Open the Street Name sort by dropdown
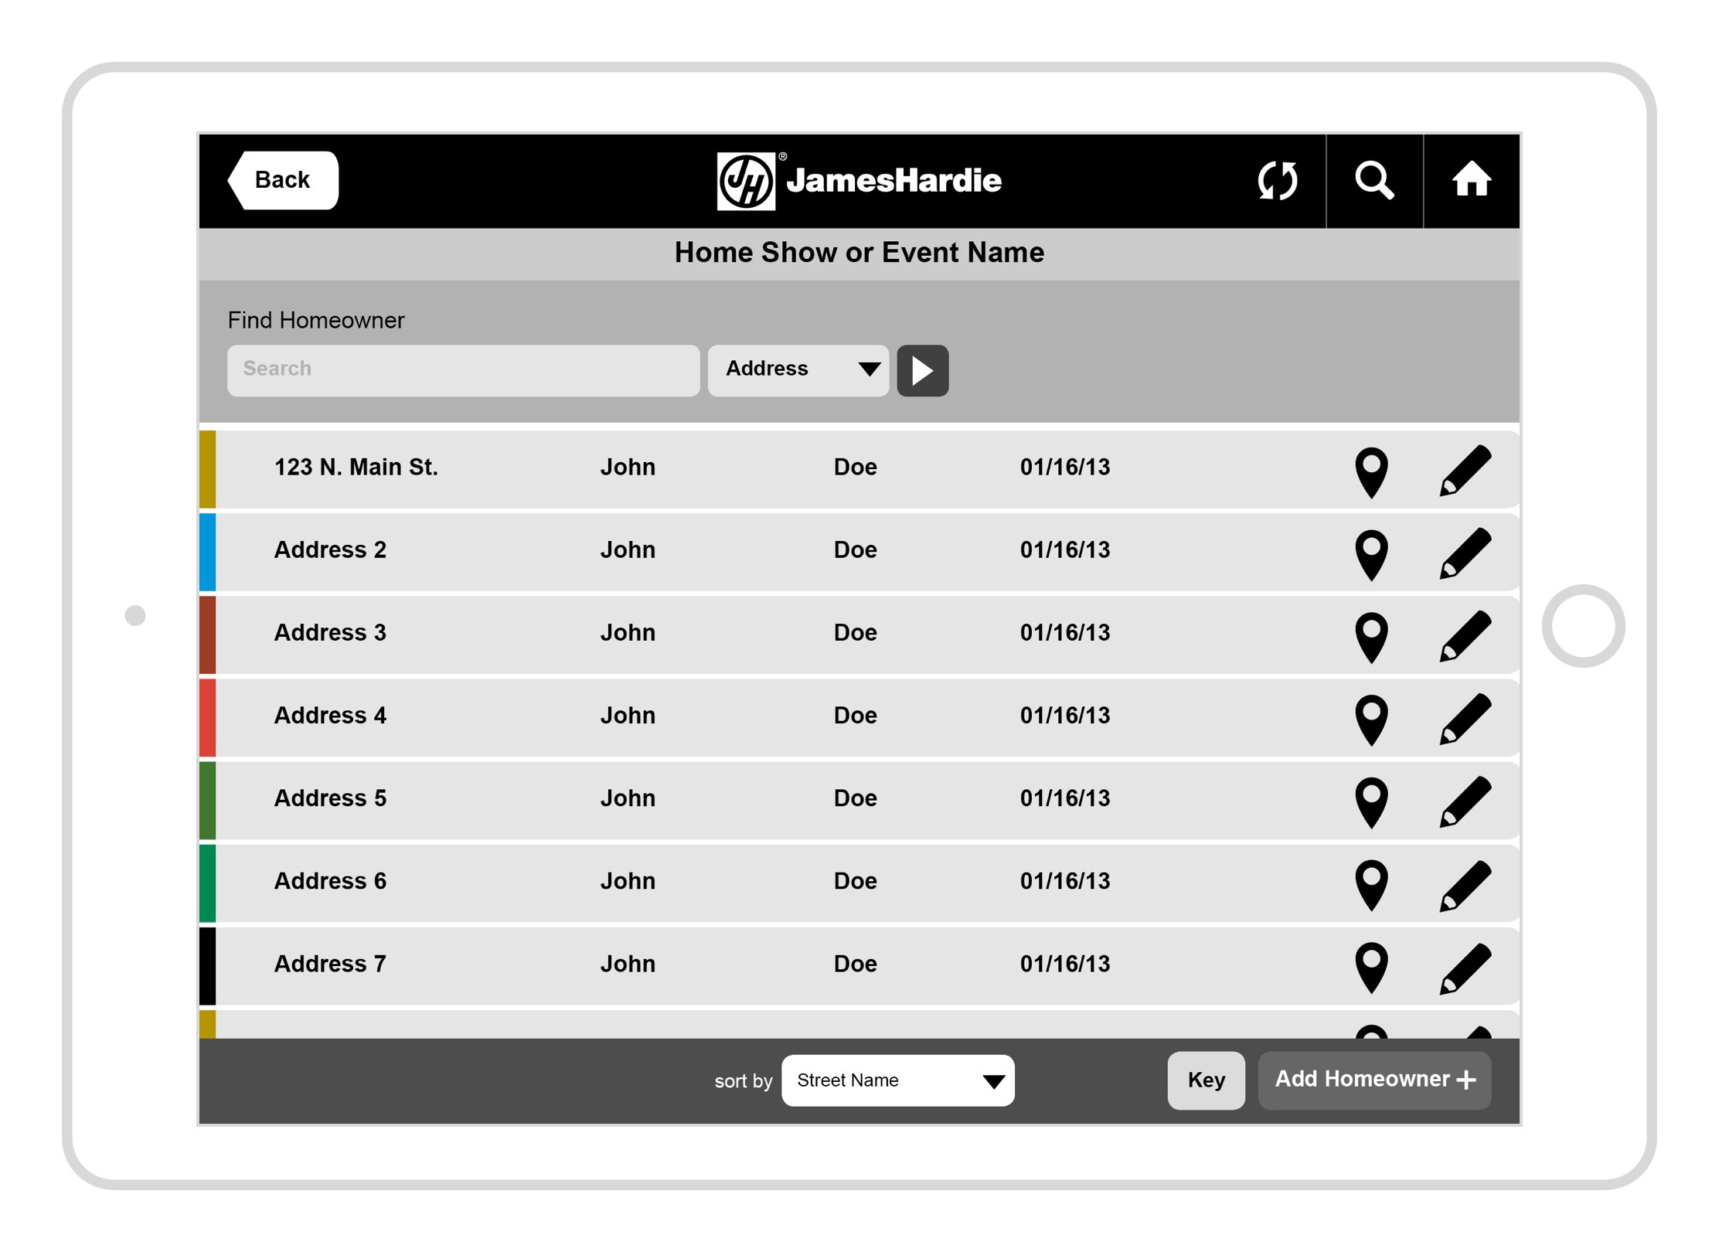 click(x=897, y=1080)
